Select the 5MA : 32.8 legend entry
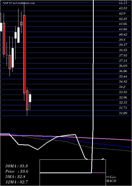 coord(15,177)
